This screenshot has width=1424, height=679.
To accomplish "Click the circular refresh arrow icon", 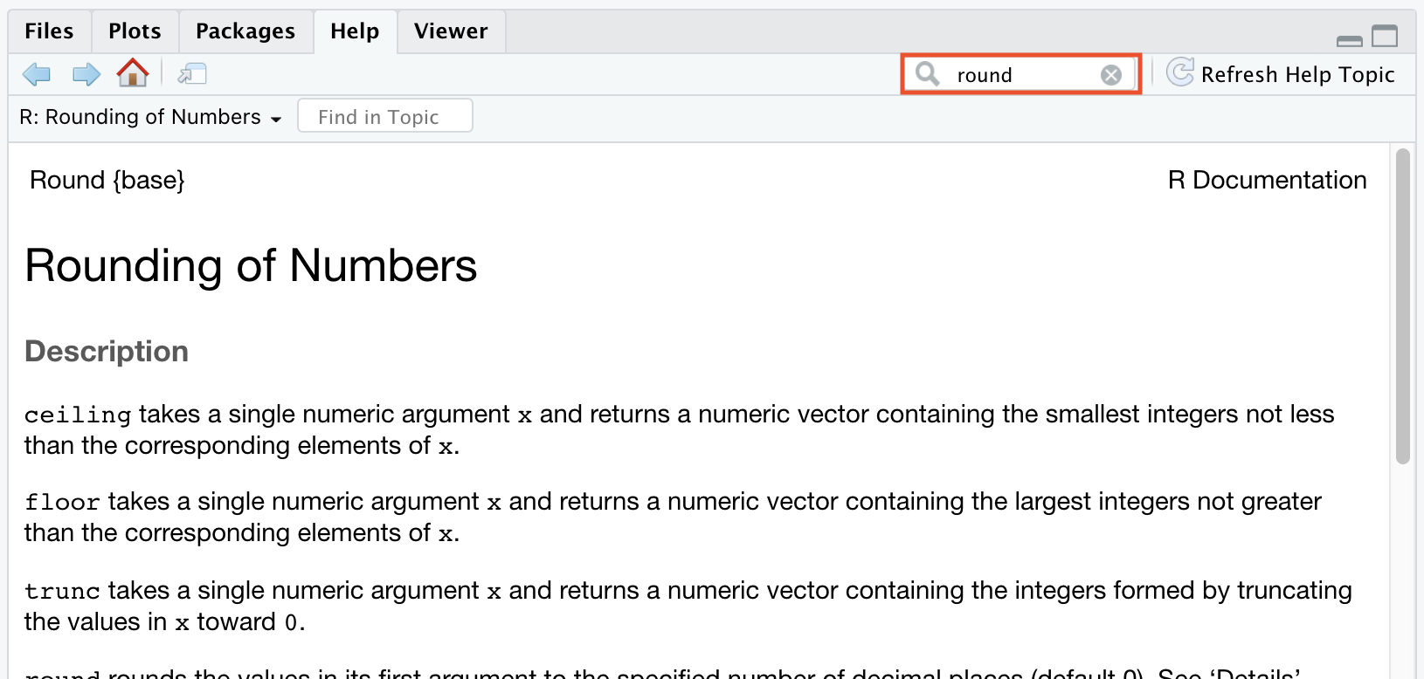I will pyautogui.click(x=1180, y=72).
